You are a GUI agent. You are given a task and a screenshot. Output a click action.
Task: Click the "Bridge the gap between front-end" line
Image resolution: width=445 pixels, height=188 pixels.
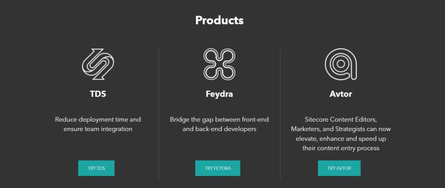[219, 119]
